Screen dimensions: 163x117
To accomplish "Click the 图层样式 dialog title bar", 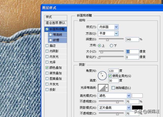I will pos(102,8).
